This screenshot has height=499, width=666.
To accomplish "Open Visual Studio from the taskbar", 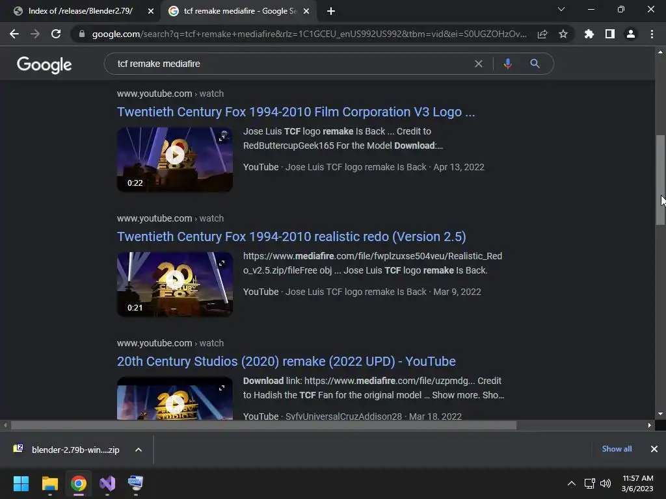I will coord(107,483).
